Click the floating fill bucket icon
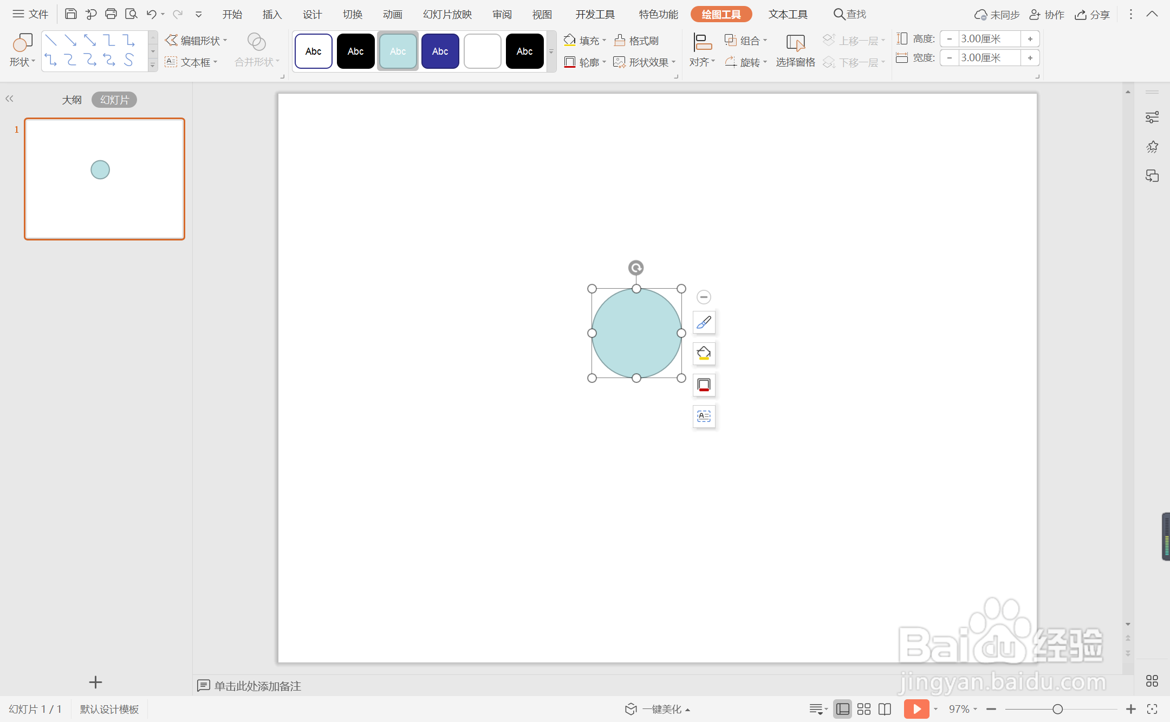The width and height of the screenshot is (1170, 722). point(704,354)
